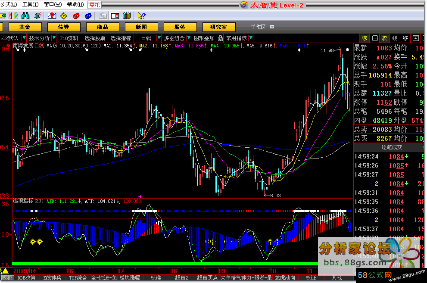Click the 大智慧 logo icon in title bar
The width and height of the screenshot is (427, 283).
point(244,5)
